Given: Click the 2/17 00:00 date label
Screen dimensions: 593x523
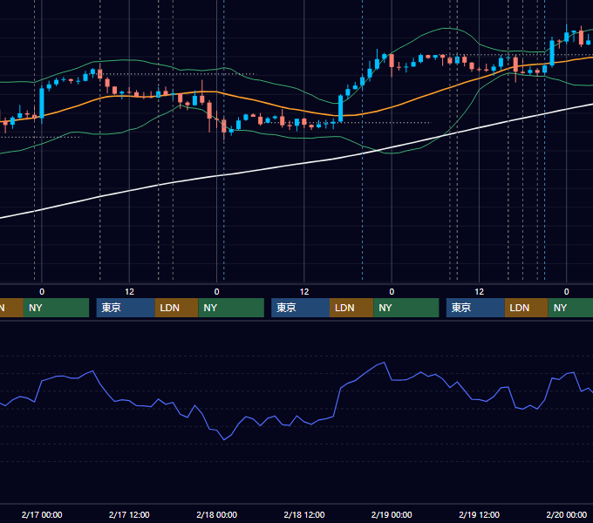Looking at the screenshot, I should [42, 514].
